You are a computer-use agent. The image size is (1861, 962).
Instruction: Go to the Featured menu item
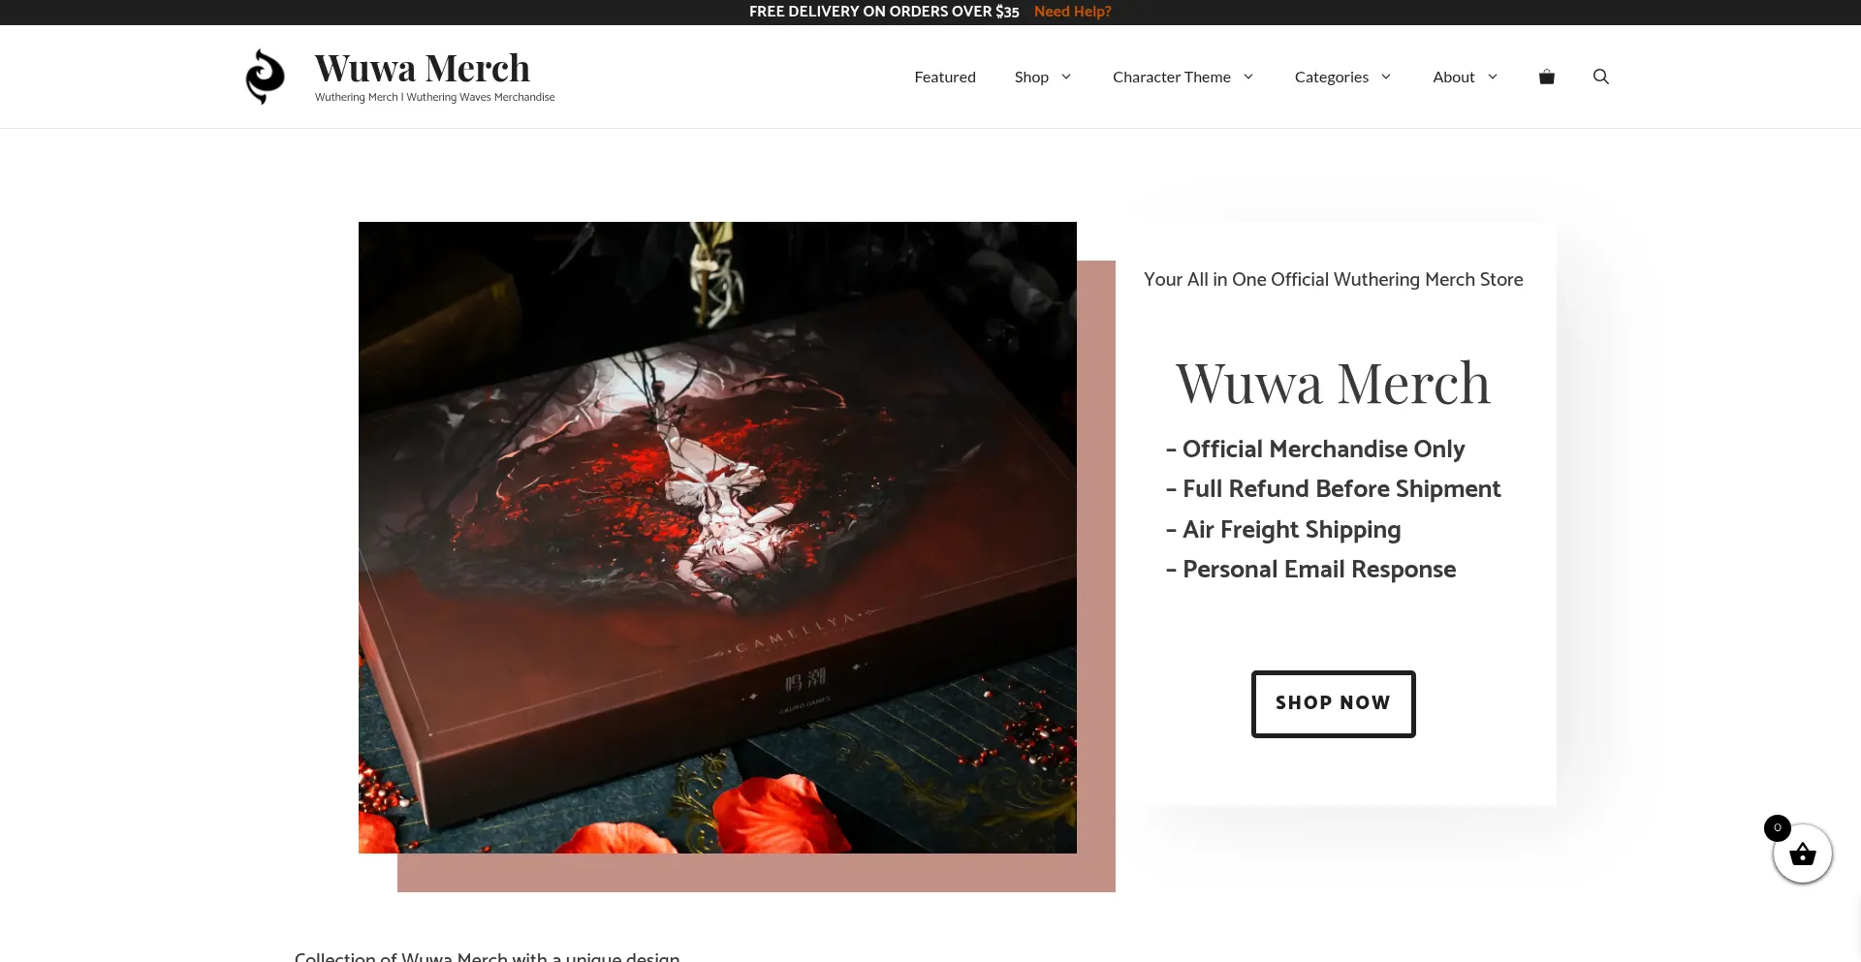[x=945, y=77]
